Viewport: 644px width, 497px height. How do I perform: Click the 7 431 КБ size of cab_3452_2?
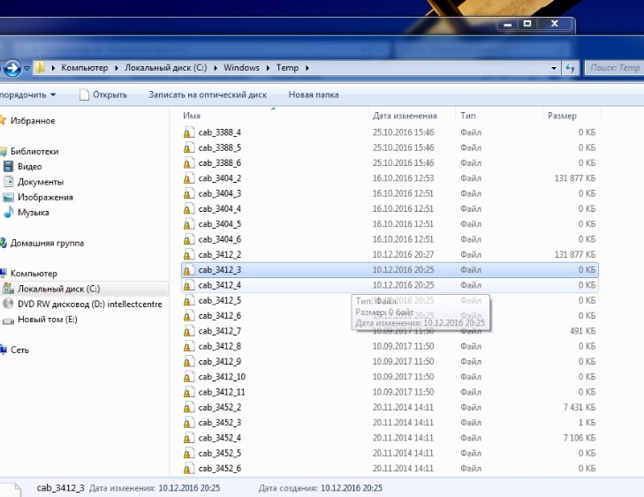tap(580, 408)
